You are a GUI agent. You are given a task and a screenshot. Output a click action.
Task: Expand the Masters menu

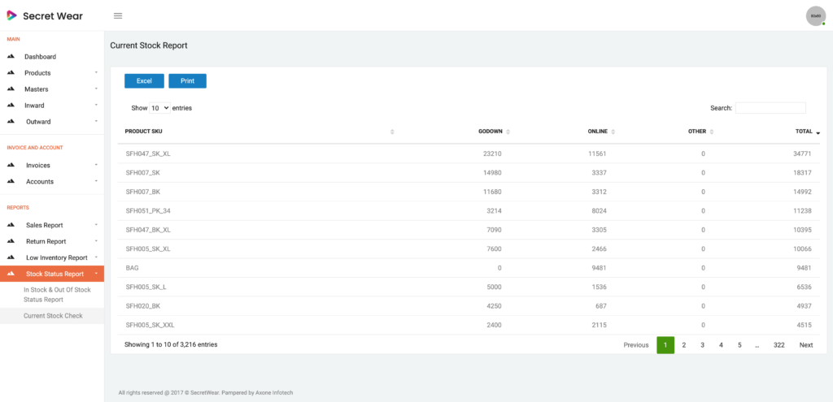click(x=51, y=89)
